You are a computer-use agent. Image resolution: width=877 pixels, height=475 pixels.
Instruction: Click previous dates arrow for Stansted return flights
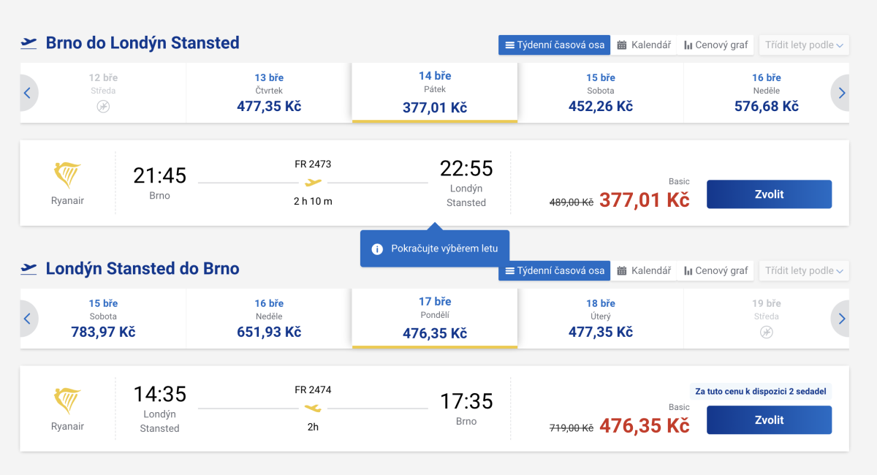click(28, 319)
